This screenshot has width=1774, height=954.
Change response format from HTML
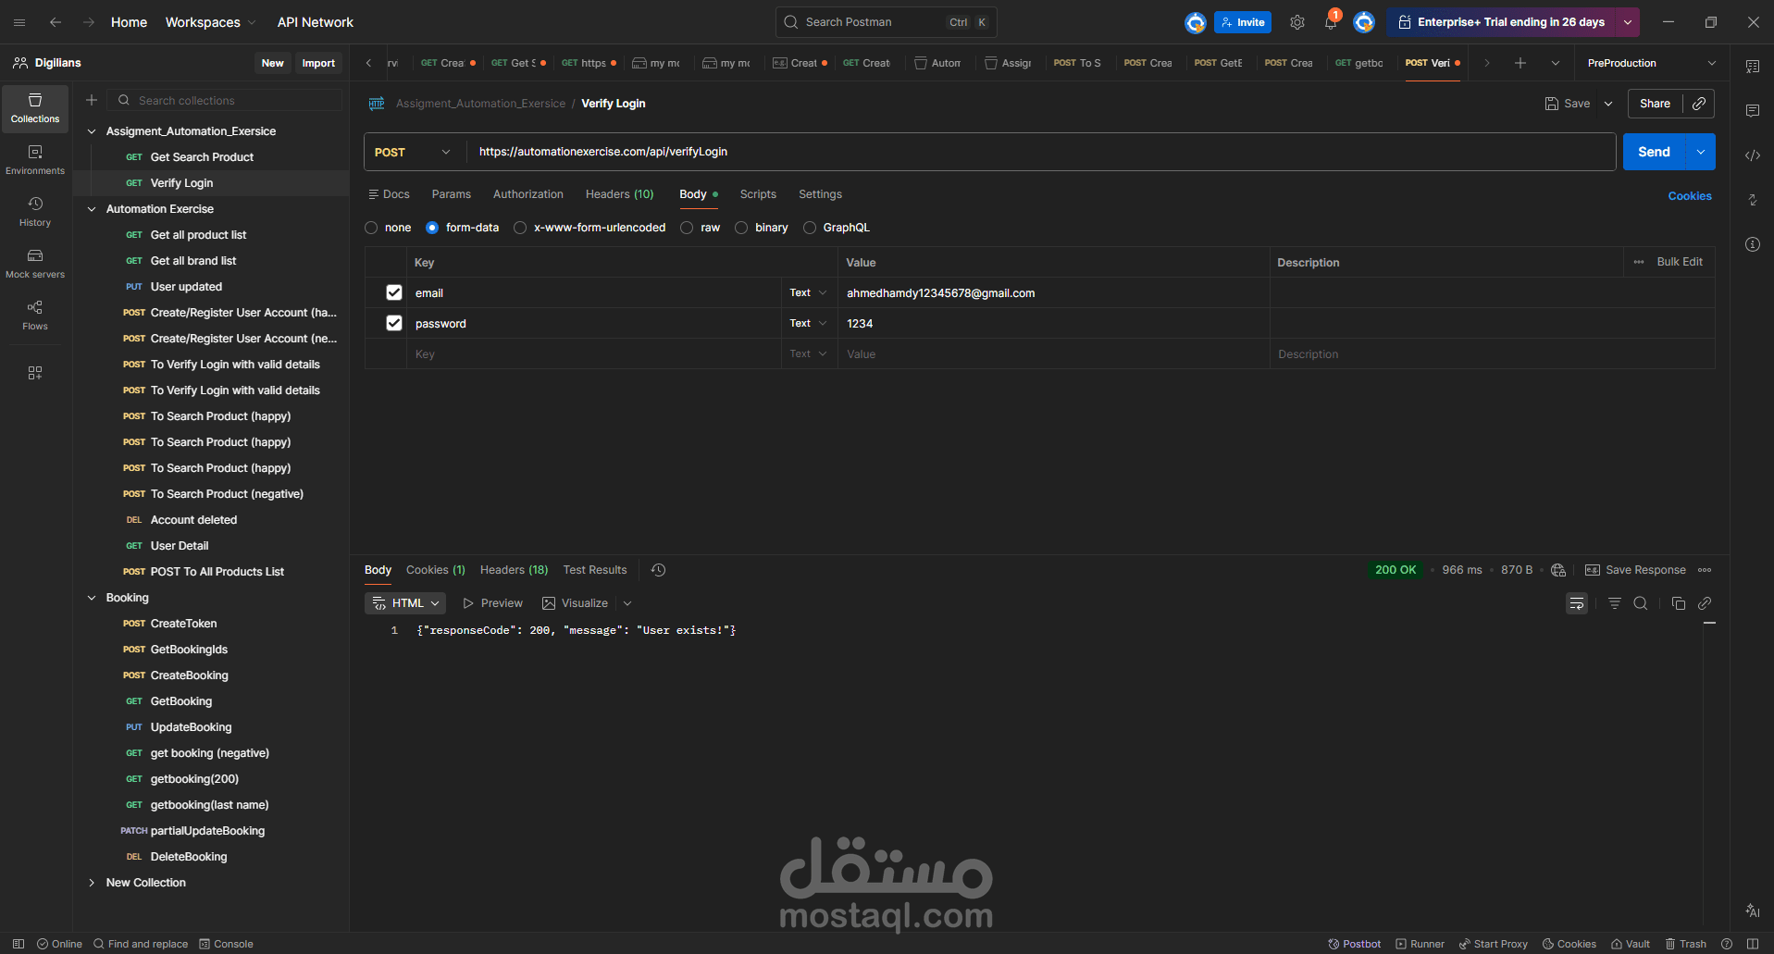405,603
